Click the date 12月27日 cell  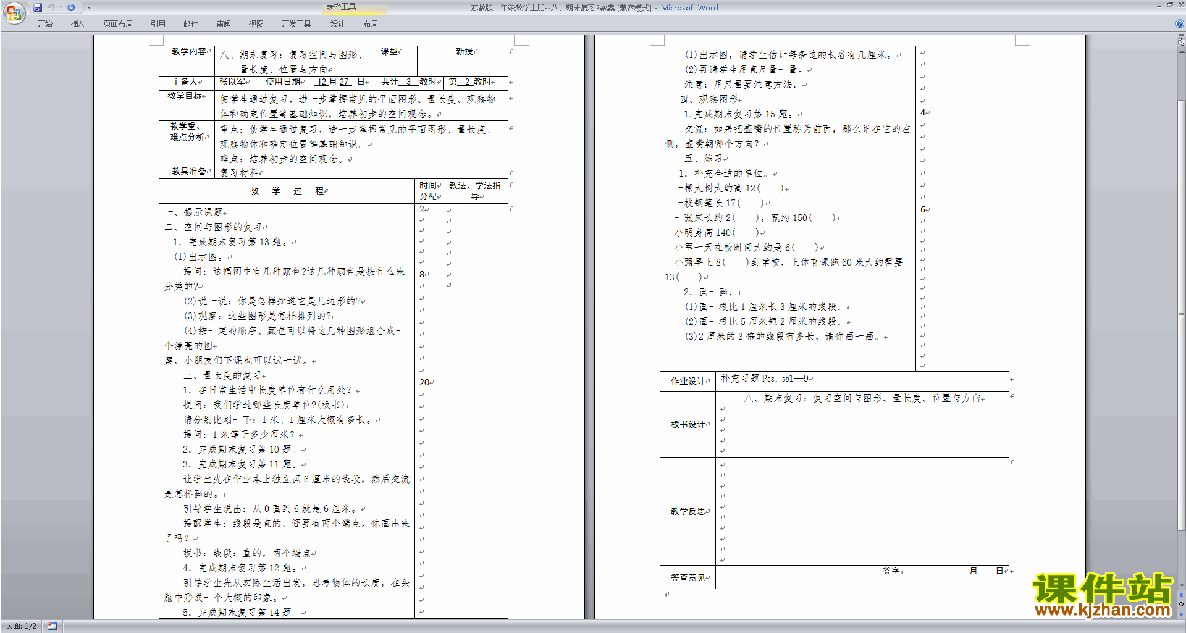click(340, 82)
